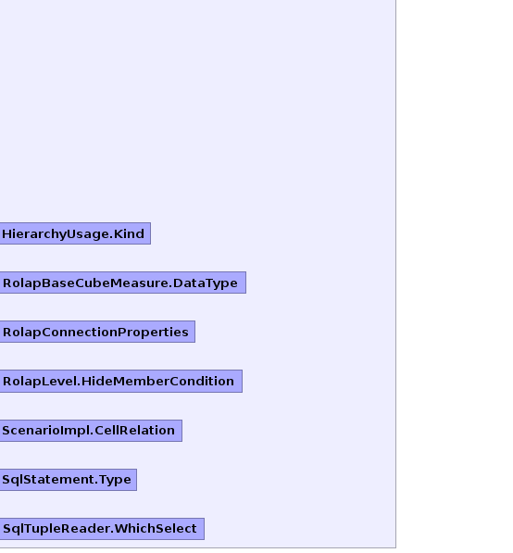Click the lavender area right of SqlStatement.Type
Image resolution: width=513 pixels, height=553 pixels.
(265, 480)
